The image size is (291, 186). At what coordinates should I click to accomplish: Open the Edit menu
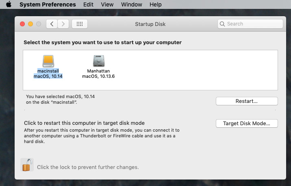pos(88,4)
